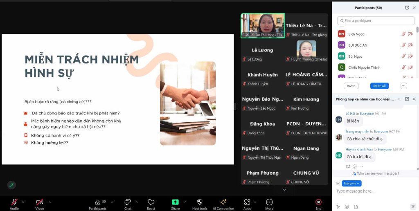This screenshot has height=211, width=419.
Task: Launch the AI Companion
Action: click(x=223, y=202)
